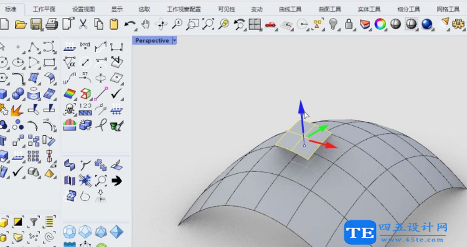Viewport: 467px width, 247px height.
Task: Switch to the 实体工具 tab
Action: [369, 9]
